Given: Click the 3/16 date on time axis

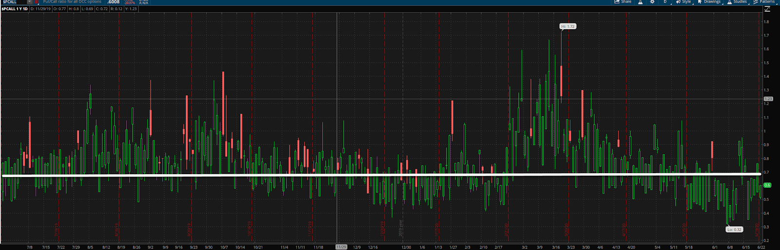Looking at the screenshot, I should click(556, 248).
